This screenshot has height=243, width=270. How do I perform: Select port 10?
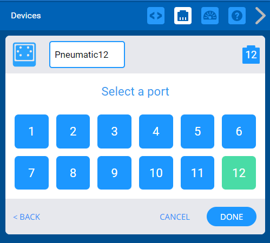coord(156,173)
